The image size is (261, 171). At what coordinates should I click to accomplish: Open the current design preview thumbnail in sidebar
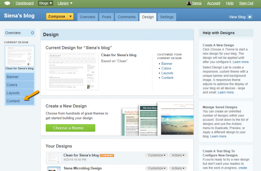[20, 56]
